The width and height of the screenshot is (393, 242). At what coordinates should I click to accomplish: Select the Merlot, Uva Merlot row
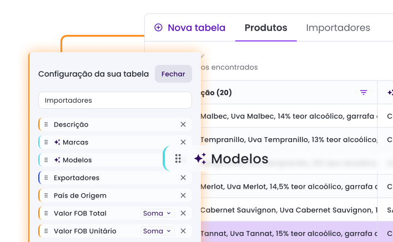coord(289,186)
